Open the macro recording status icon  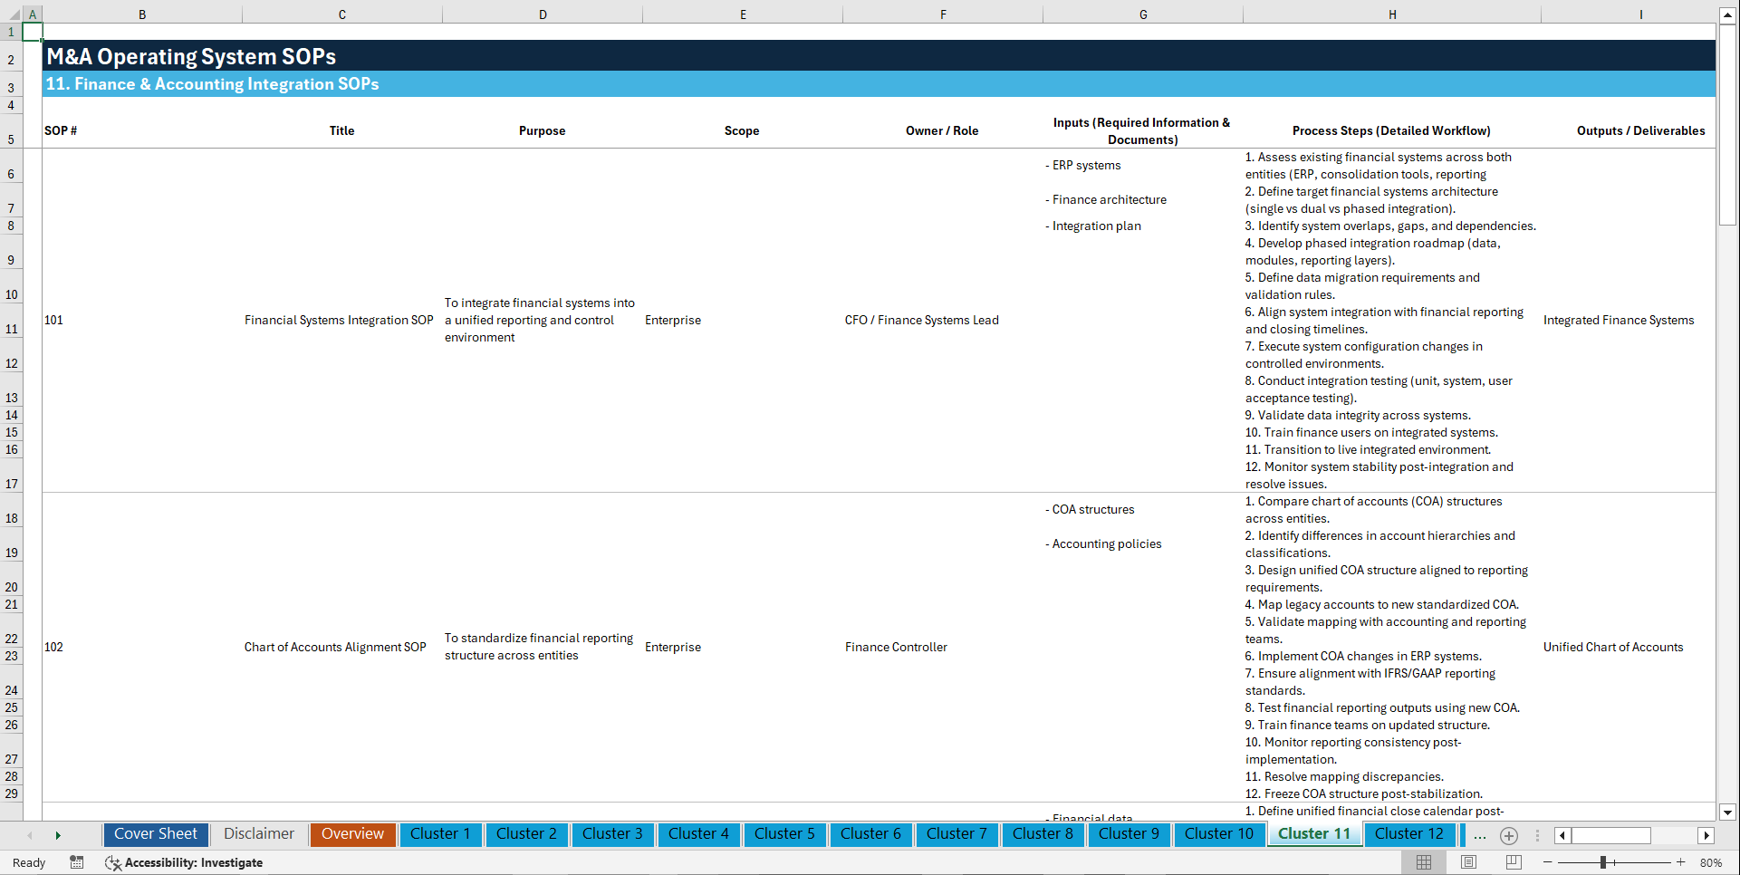tap(77, 862)
